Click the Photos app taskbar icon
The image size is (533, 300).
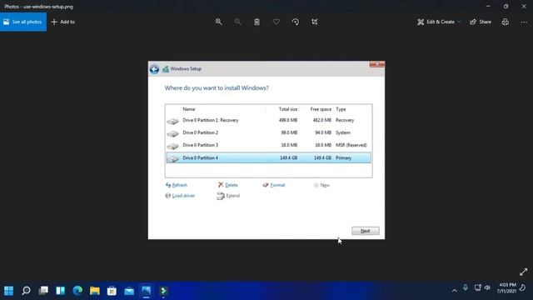147,291
